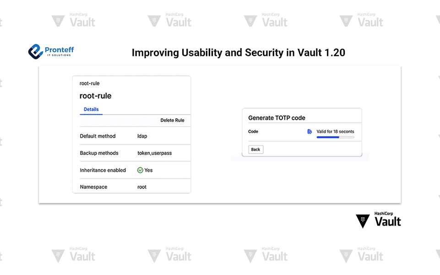Image resolution: width=440 pixels, height=275 pixels.
Task: Click the token,userpass backup methods value
Action: click(155, 153)
